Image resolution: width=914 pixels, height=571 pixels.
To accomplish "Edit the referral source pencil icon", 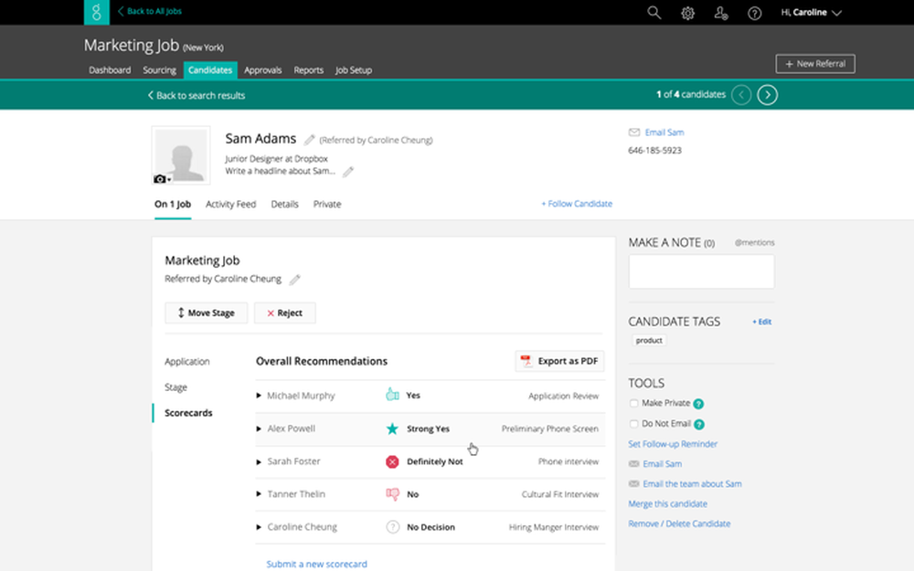I will pos(295,280).
